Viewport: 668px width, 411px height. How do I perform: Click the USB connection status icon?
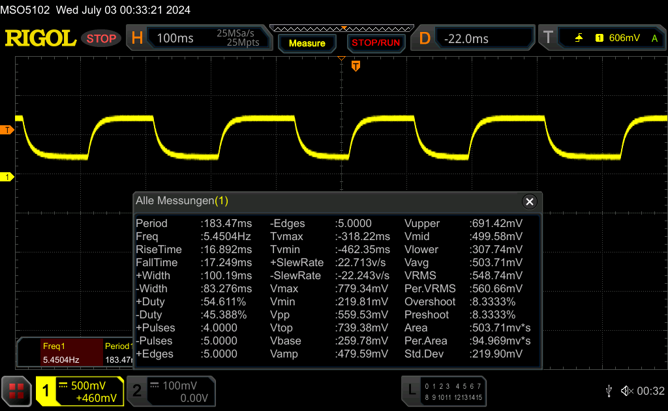(x=609, y=391)
